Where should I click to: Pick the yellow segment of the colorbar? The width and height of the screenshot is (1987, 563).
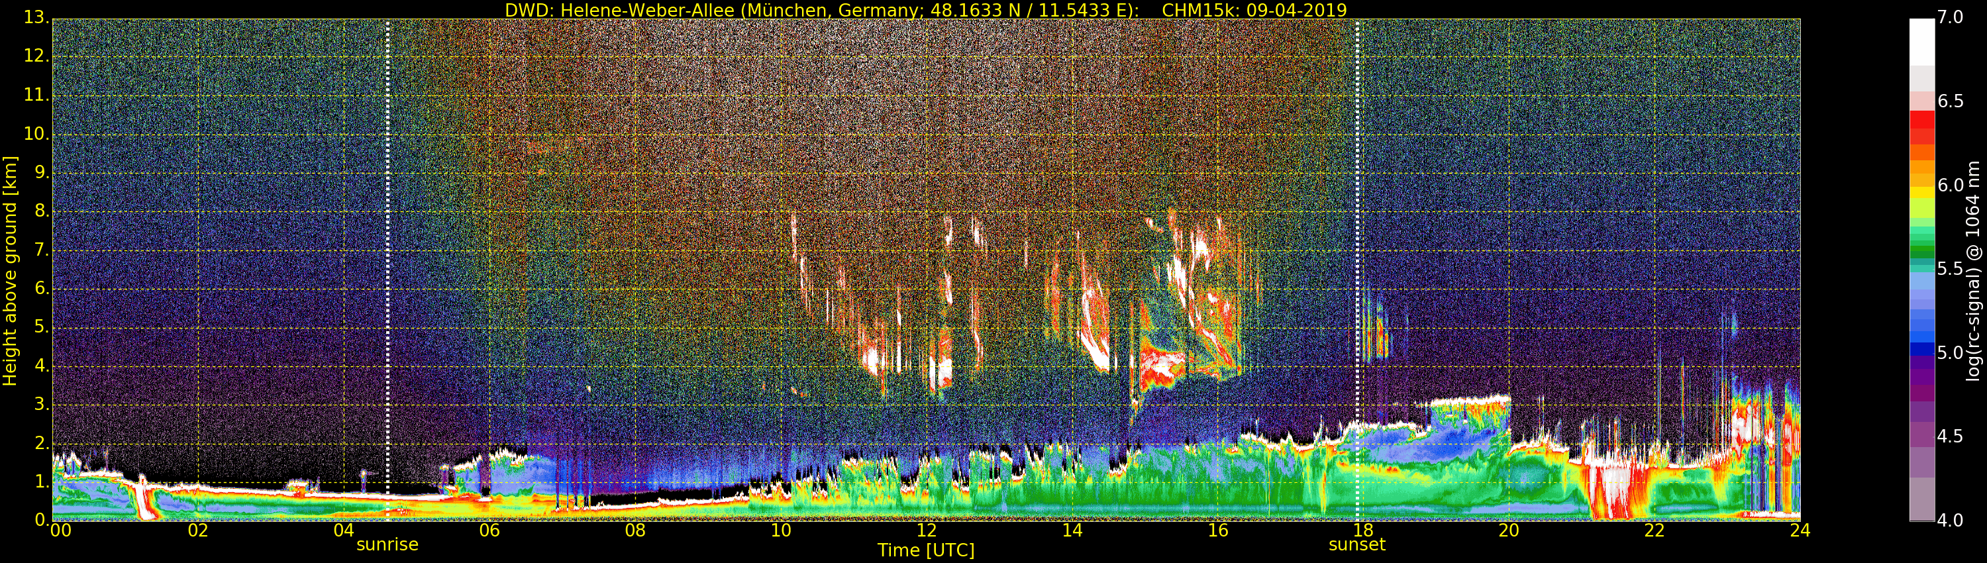1921,193
